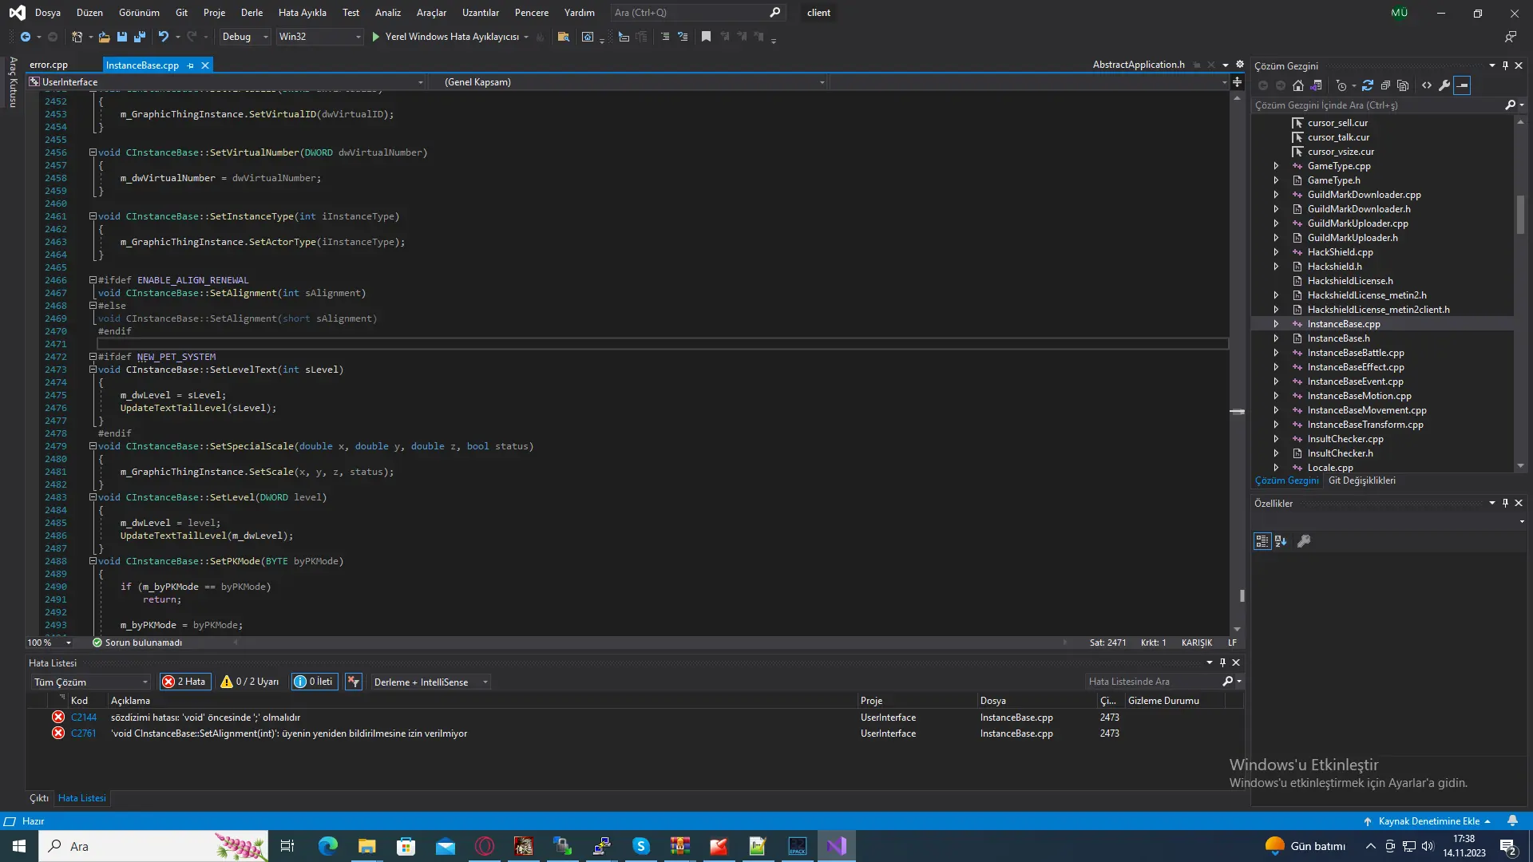Toggle the 0 / 2 Uyarı warnings filter

tap(251, 682)
